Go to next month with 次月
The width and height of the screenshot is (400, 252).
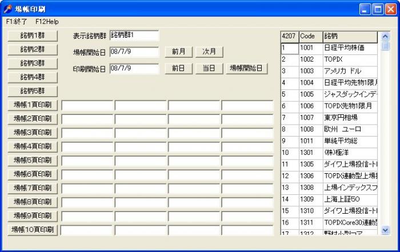coord(209,51)
